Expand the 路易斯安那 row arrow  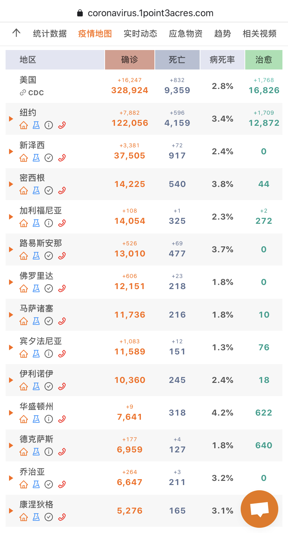point(11,249)
